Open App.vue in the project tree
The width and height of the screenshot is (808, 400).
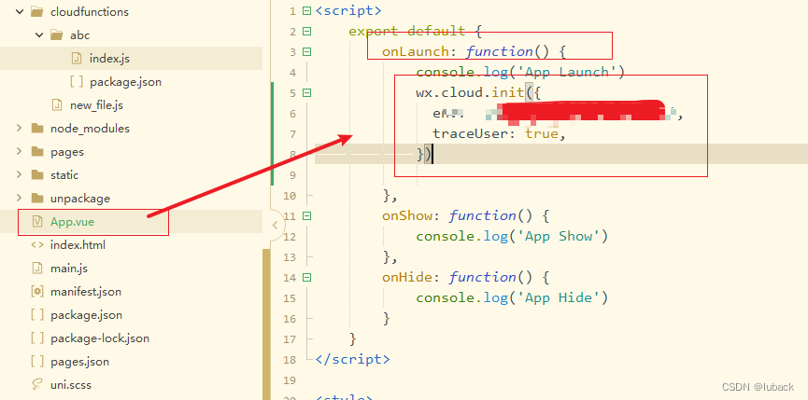click(73, 222)
